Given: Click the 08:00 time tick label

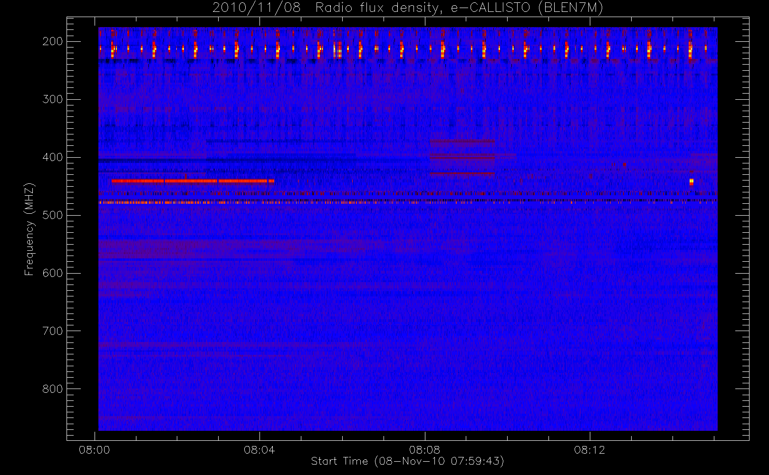Looking at the screenshot, I should (94, 450).
